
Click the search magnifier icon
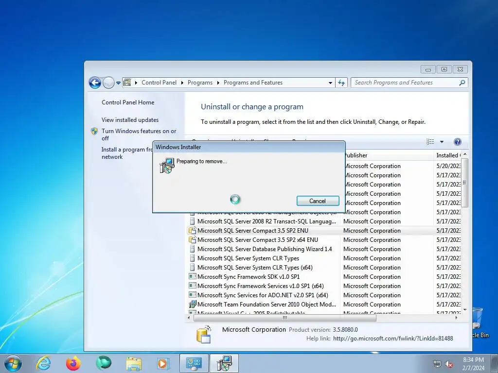pyautogui.click(x=462, y=83)
